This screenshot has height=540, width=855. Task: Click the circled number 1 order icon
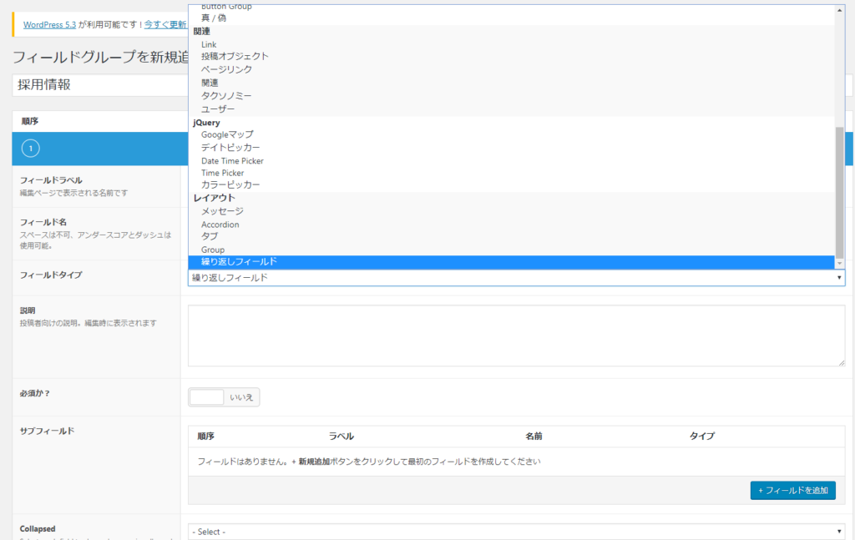click(31, 149)
